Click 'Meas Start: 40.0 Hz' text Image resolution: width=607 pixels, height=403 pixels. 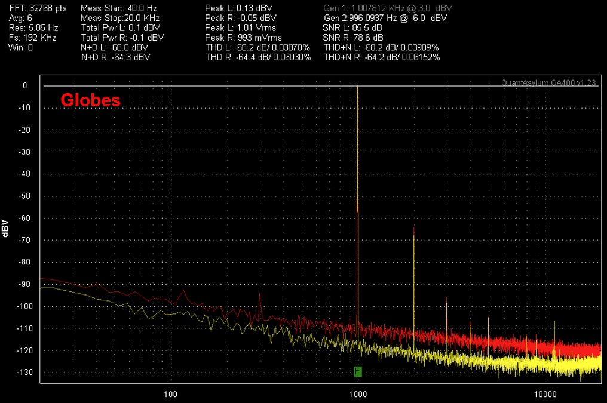coord(119,8)
